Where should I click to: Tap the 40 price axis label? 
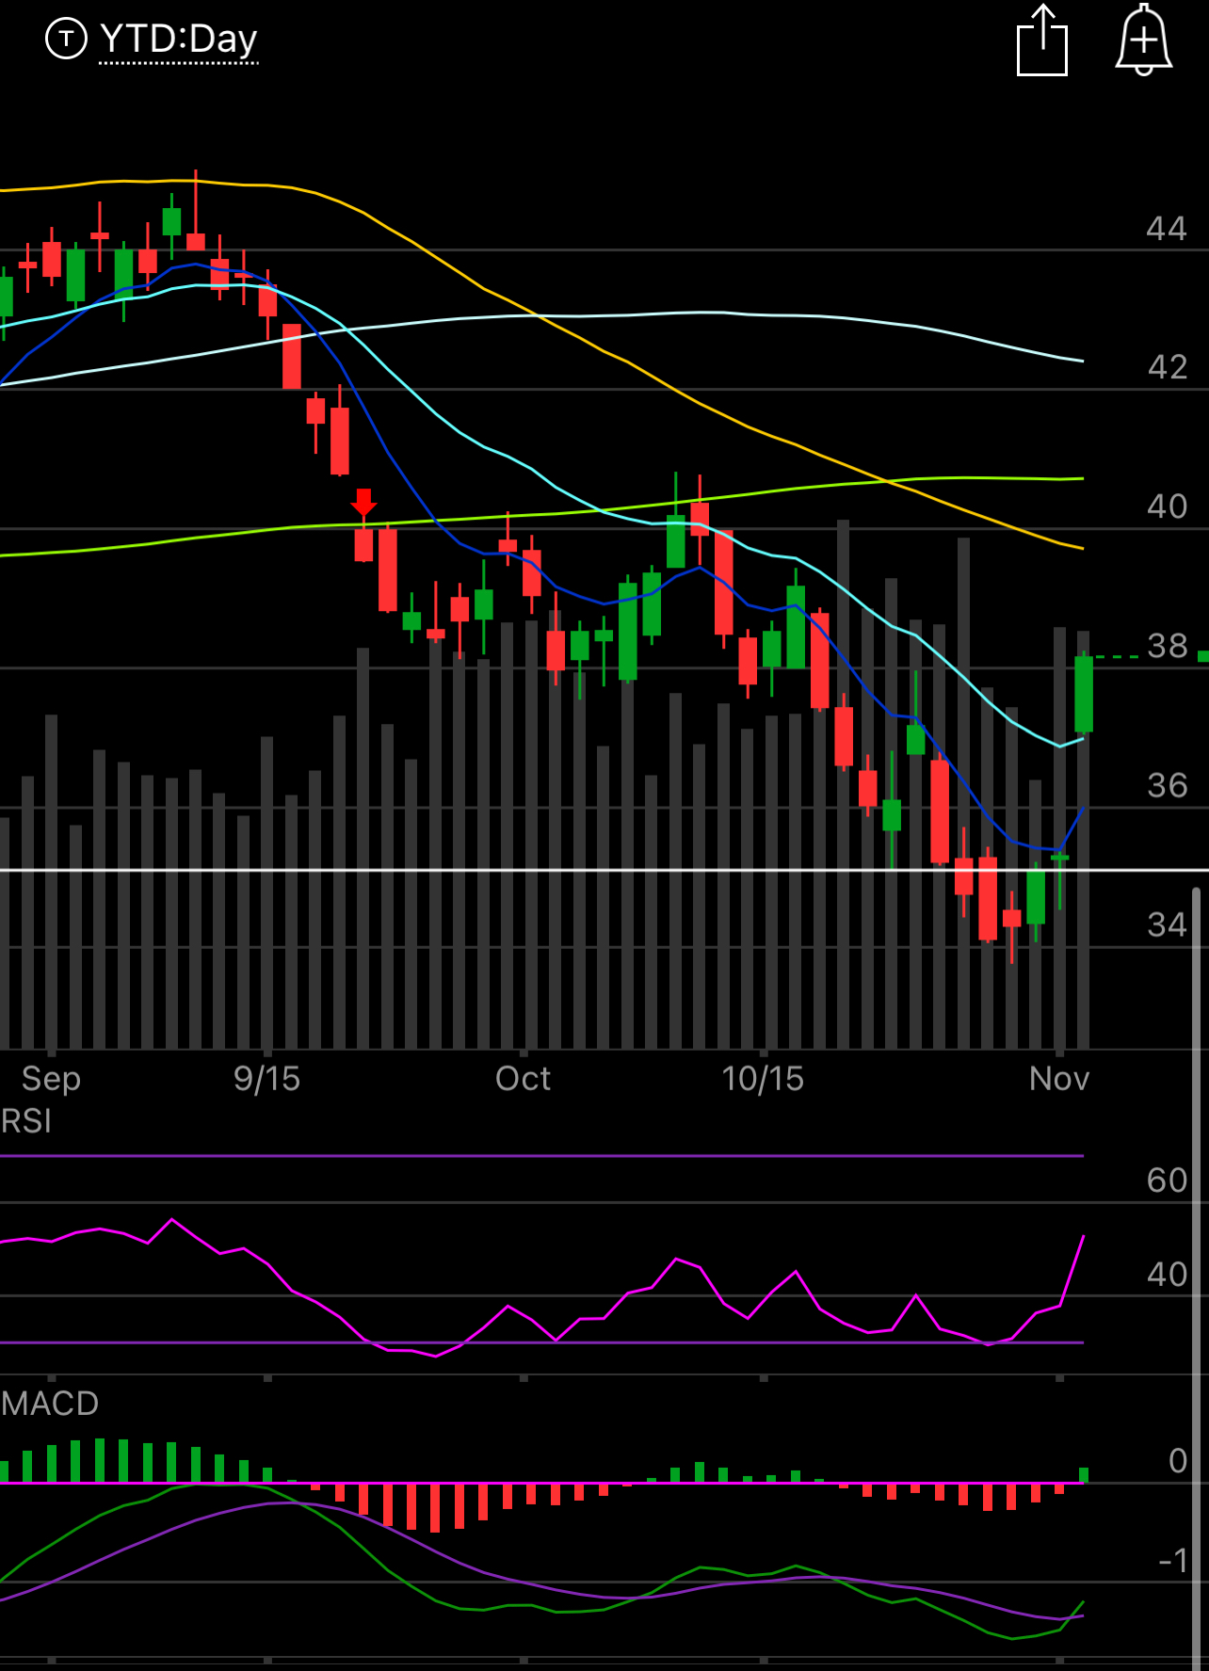1167,506
